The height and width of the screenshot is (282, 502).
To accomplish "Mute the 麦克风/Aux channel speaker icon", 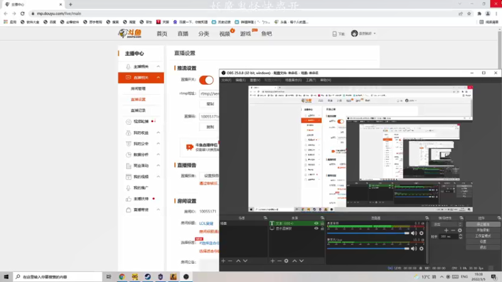I will [414, 248].
